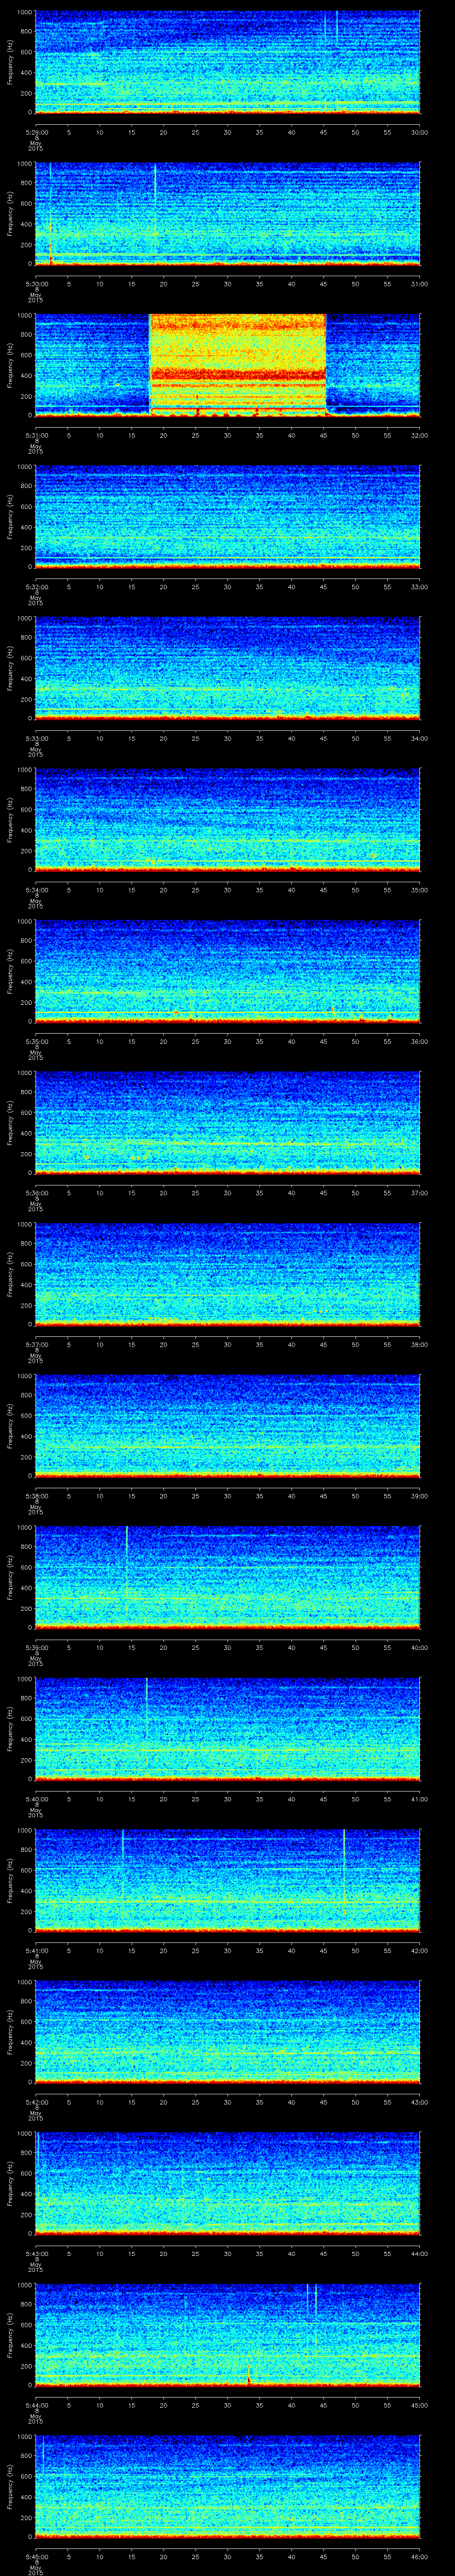Open the spectrogram panel starting at 5:36:00
Screen dimensions: 455x2576
(227, 1123)
